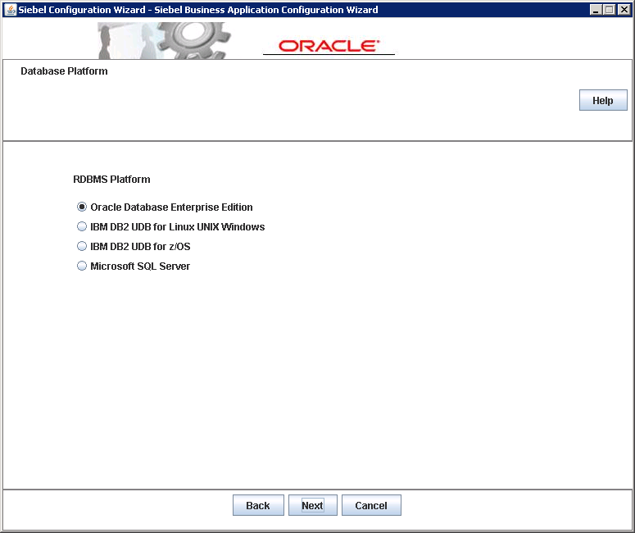Open the Help button
Image resolution: width=635 pixels, height=533 pixels.
pyautogui.click(x=603, y=100)
